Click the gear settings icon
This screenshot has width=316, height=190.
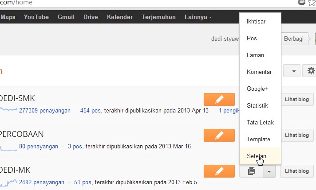click(311, 71)
